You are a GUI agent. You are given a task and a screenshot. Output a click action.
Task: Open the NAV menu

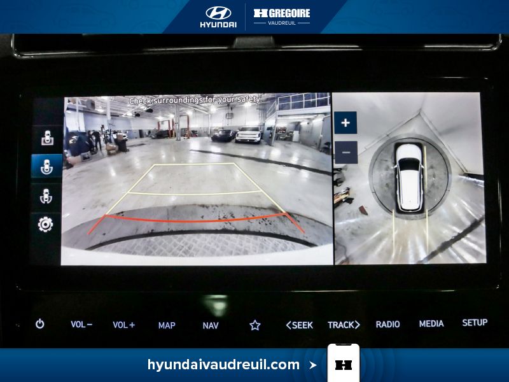[x=211, y=325]
